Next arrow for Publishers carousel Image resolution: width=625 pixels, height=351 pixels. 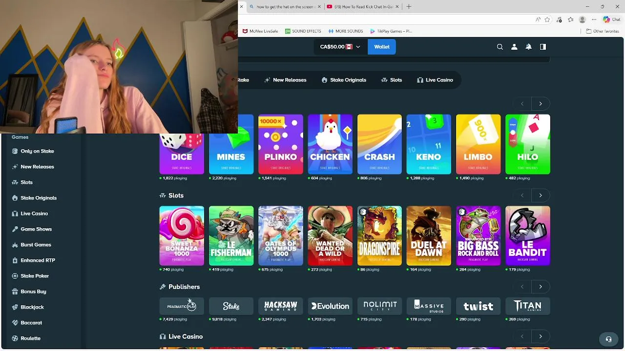541,287
